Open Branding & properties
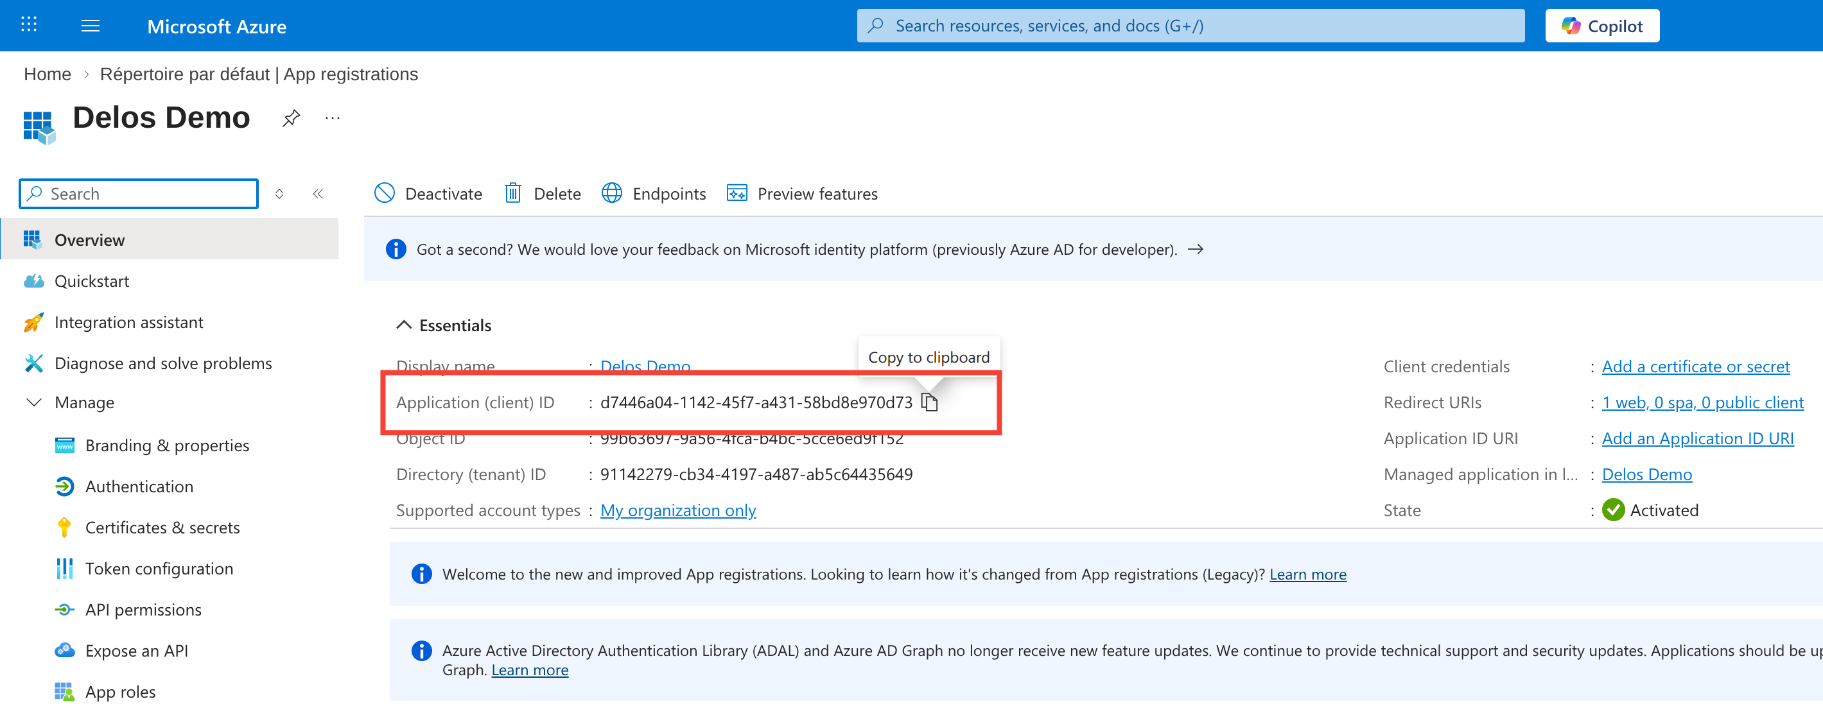This screenshot has height=715, width=1823. point(152,445)
